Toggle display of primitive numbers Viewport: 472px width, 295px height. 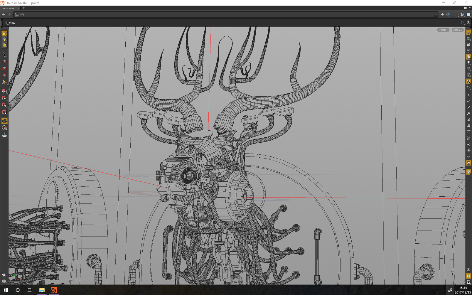(468, 126)
